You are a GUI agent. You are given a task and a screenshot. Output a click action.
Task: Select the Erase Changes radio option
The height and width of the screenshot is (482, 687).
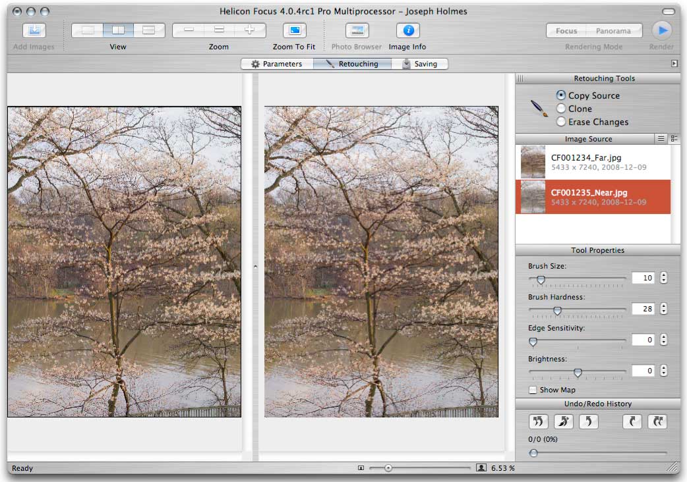click(x=561, y=122)
